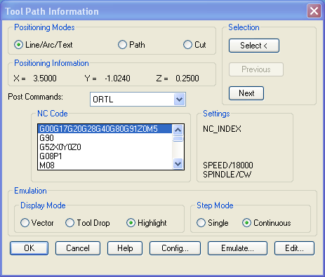
Task: Click the Select < button
Action: click(x=254, y=46)
